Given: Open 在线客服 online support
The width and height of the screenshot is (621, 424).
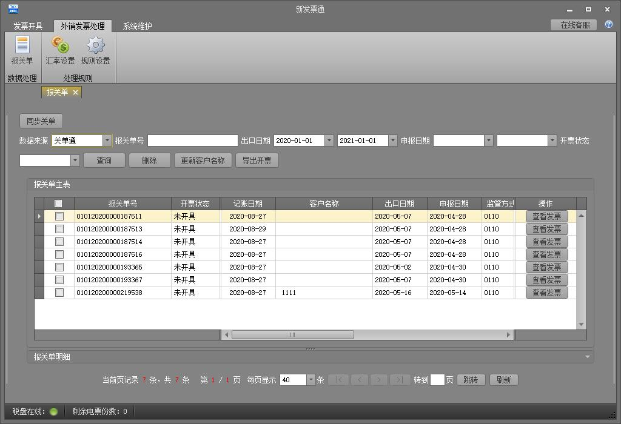Looking at the screenshot, I should click(574, 25).
